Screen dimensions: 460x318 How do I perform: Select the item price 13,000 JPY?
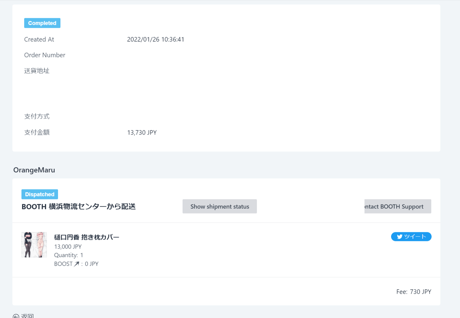tap(68, 246)
